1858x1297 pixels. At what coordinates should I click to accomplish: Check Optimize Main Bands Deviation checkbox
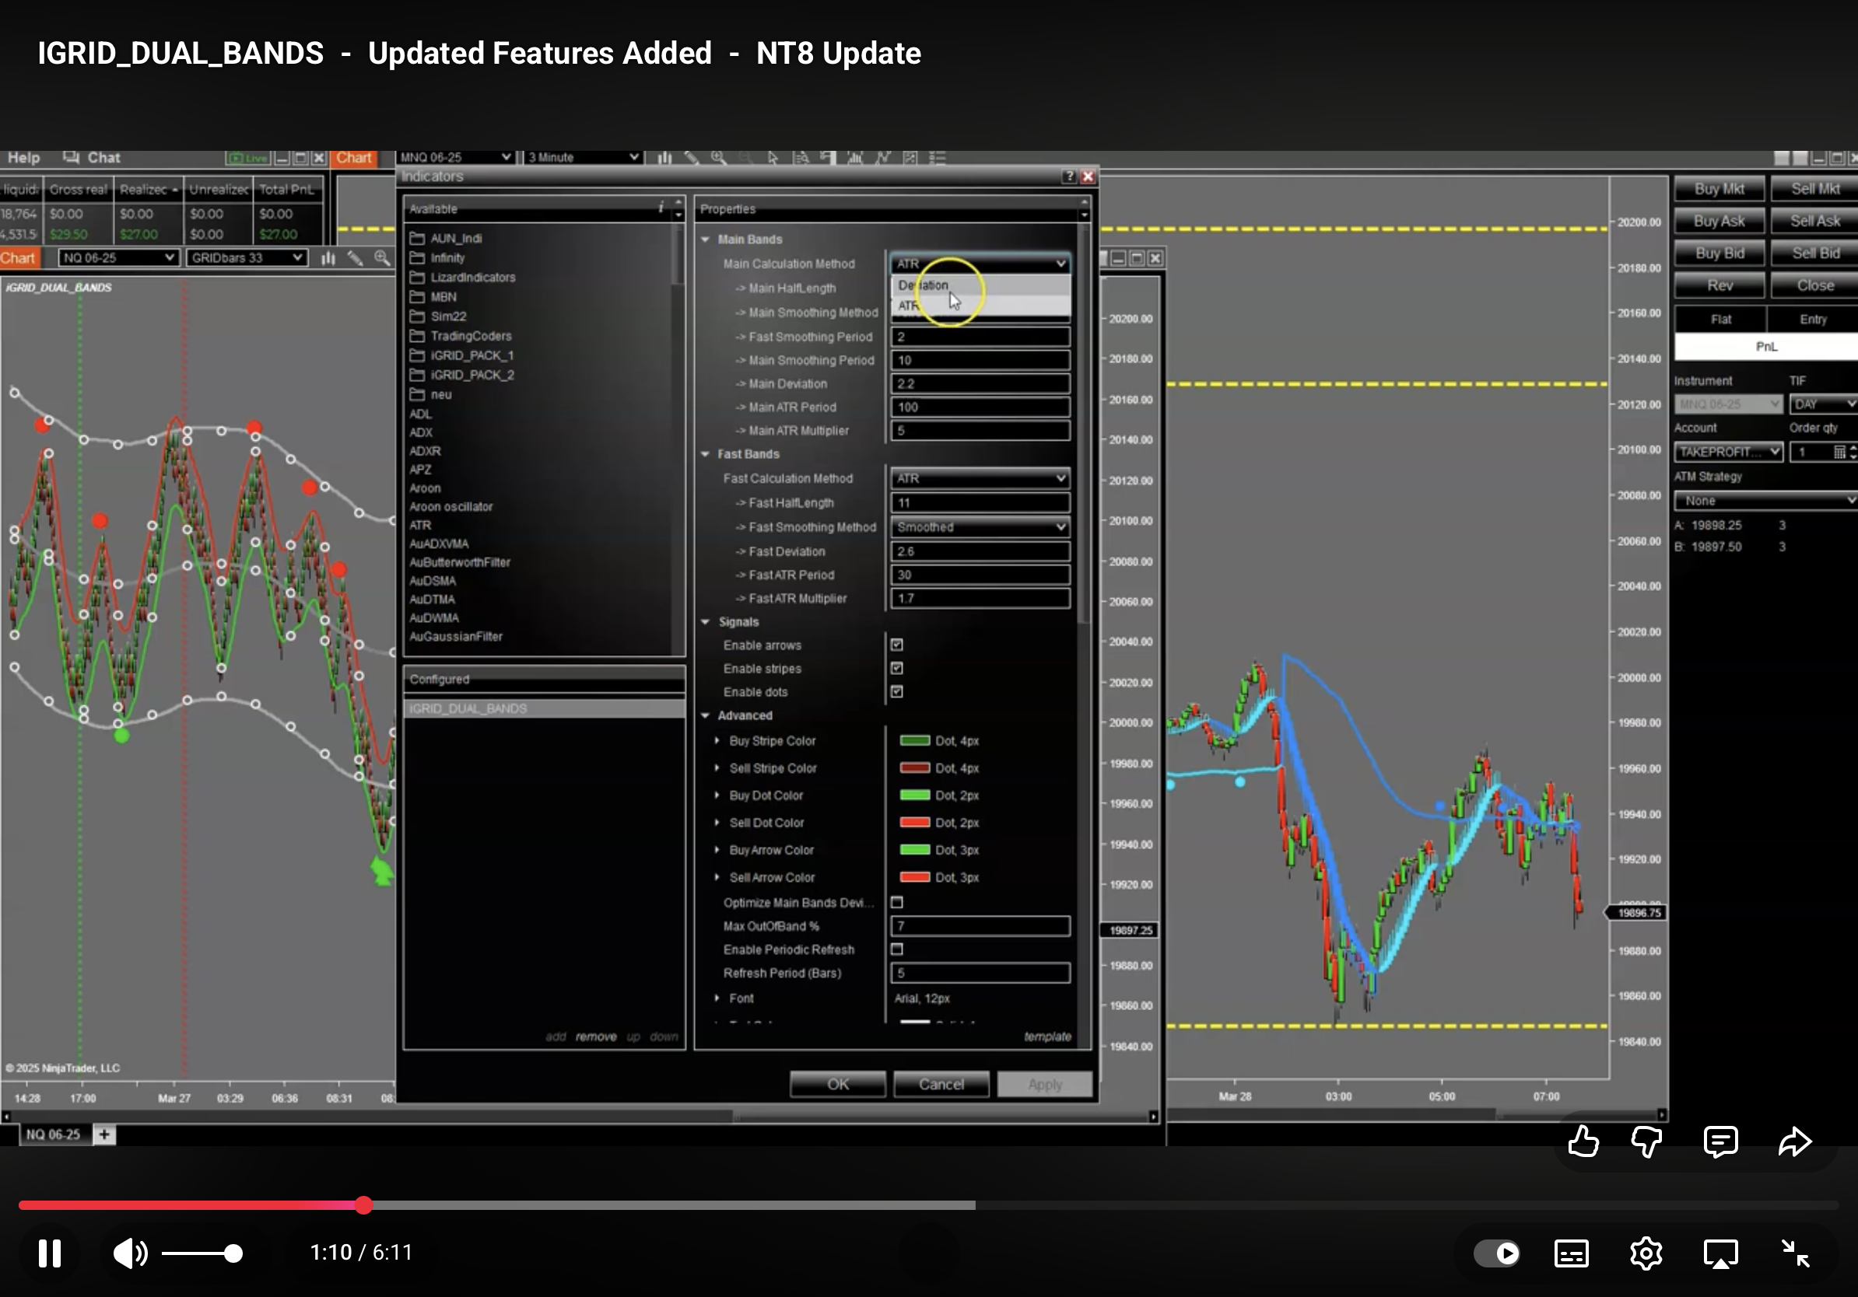[x=896, y=901]
